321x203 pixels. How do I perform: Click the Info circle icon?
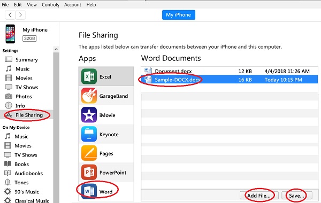point(9,105)
